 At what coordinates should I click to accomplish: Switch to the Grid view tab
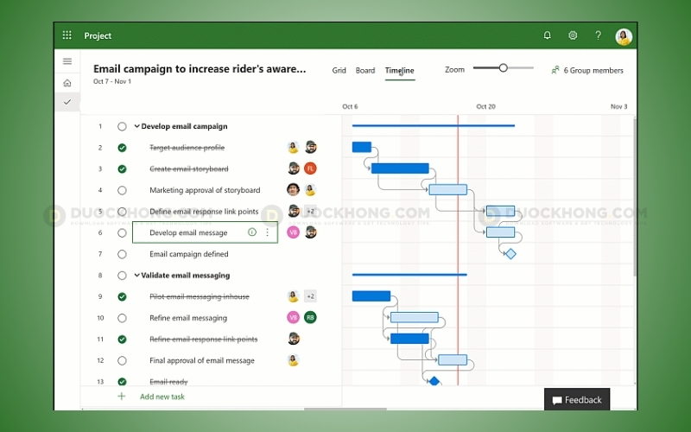[x=339, y=71]
